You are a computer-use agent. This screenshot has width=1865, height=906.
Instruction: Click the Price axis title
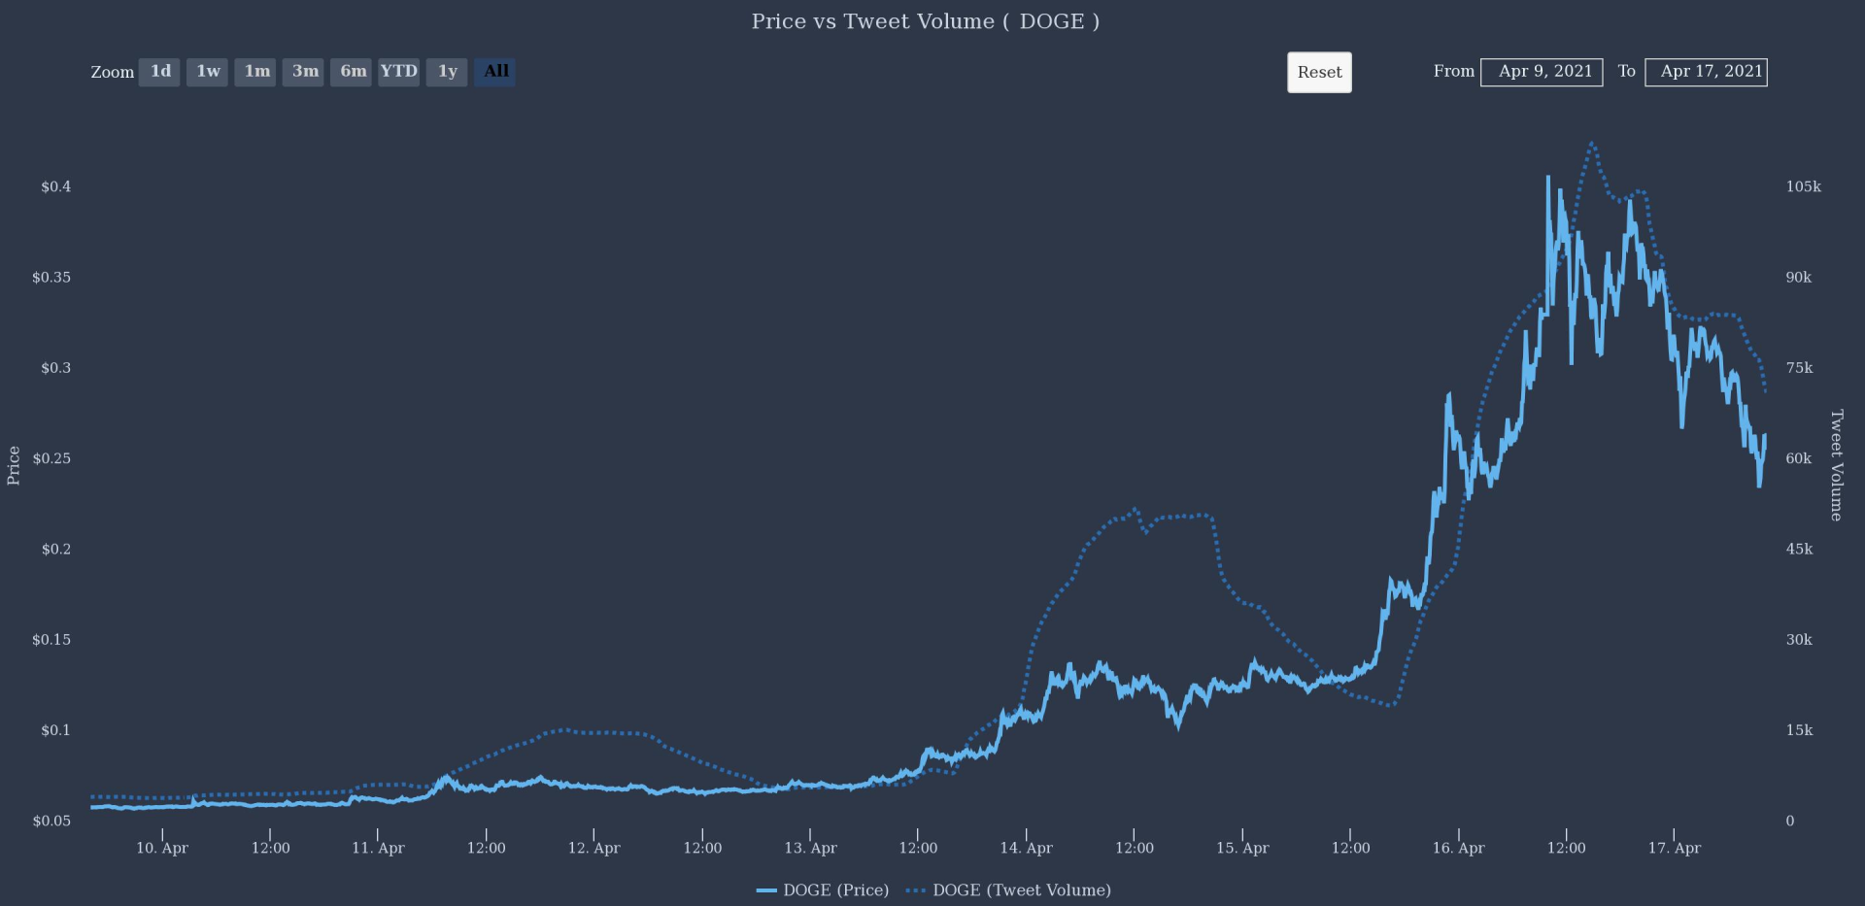click(x=14, y=466)
